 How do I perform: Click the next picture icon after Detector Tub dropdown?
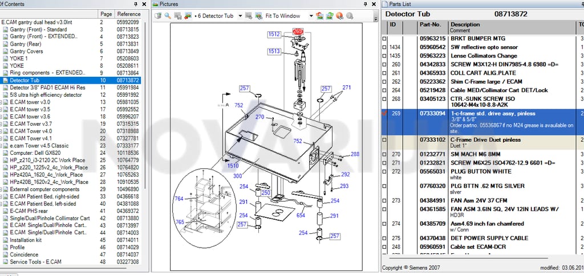[249, 16]
